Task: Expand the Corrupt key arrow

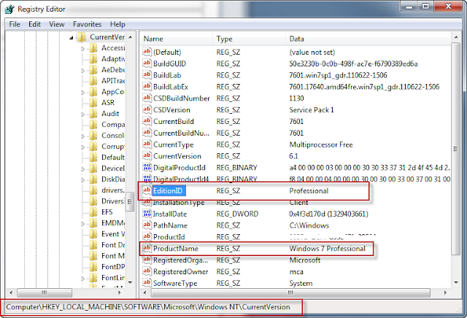Action: point(83,147)
